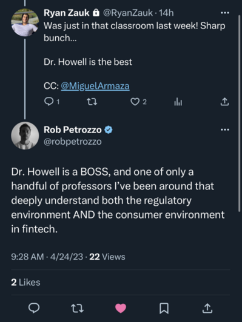Screen dimensions: 242x322
Task: Open the @robpetrozzo handle
Action: point(73,142)
